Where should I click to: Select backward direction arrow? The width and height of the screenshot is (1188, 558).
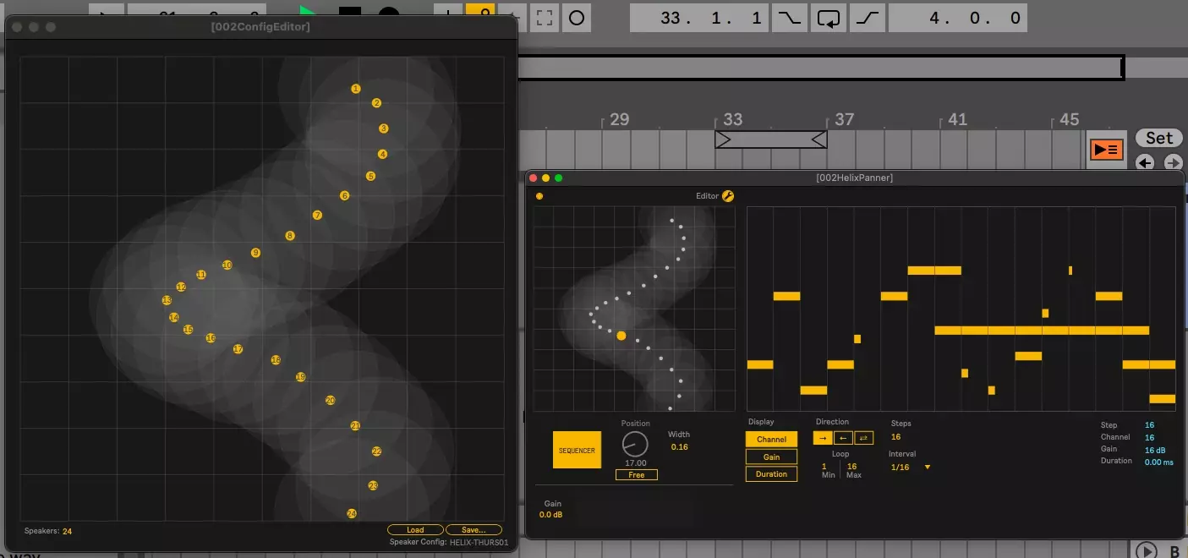(843, 438)
